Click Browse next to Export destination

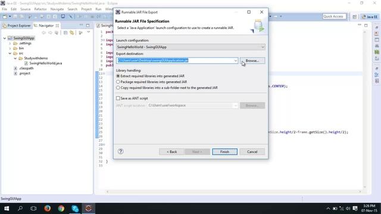(252, 61)
